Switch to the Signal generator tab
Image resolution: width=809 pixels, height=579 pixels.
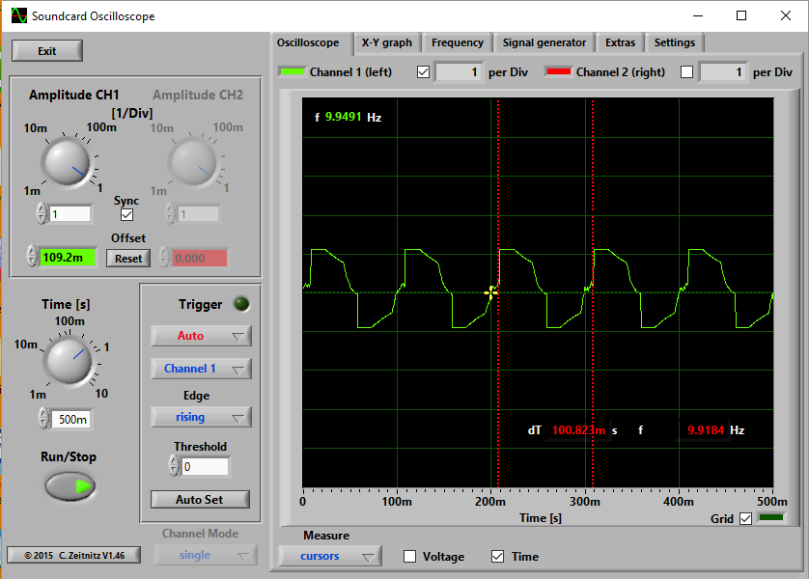pos(544,42)
